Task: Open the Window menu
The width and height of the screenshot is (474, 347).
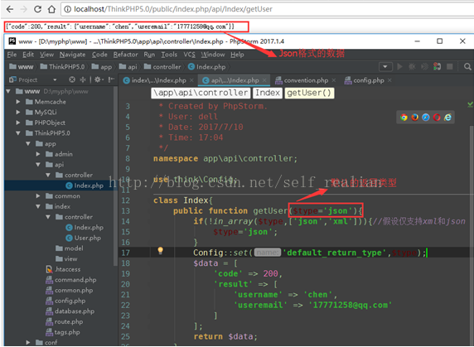Action: [213, 55]
